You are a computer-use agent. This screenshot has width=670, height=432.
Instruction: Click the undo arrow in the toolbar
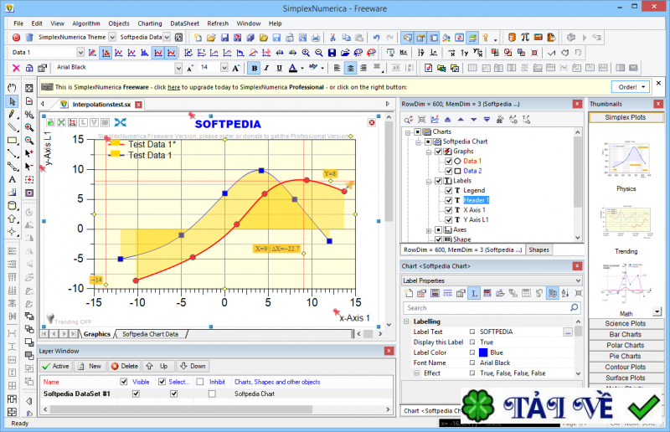point(377,38)
